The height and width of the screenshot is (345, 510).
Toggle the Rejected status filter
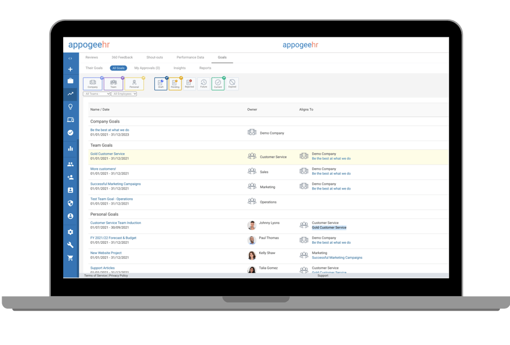[x=189, y=84]
